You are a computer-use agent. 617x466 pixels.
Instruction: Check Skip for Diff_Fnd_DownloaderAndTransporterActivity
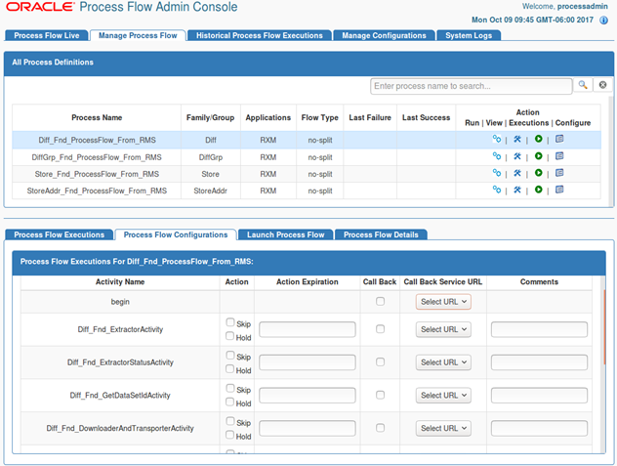click(230, 421)
